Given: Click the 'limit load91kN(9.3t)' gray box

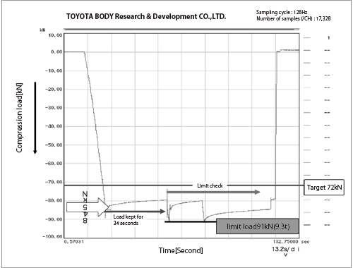Looking at the screenshot, I should (258, 226).
